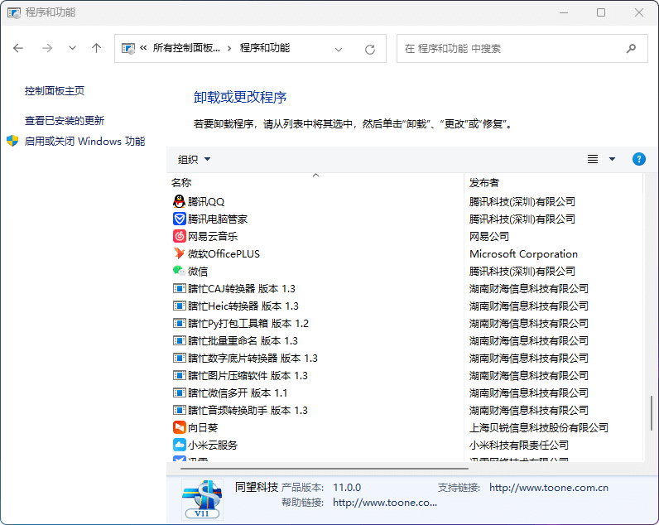Select the 腾讯QQ penguin icon
Screen dimensions: 659x525
179,201
